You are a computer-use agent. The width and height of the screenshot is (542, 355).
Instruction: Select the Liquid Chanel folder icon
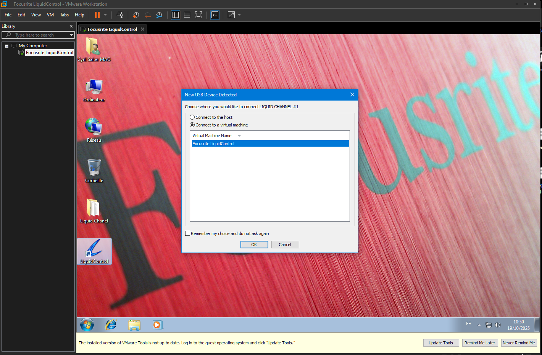94,211
